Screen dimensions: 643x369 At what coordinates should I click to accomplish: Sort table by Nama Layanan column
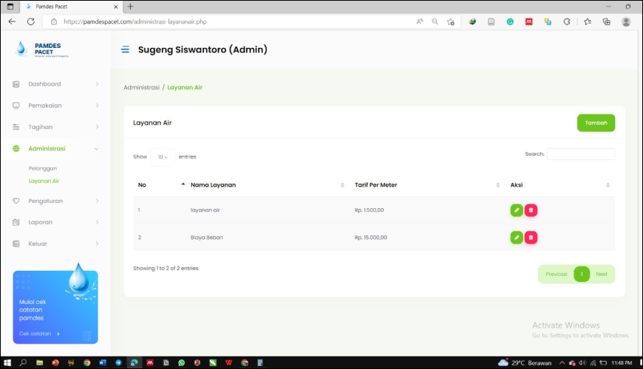(x=266, y=184)
